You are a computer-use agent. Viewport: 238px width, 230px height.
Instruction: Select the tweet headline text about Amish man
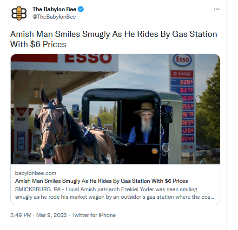click(113, 39)
